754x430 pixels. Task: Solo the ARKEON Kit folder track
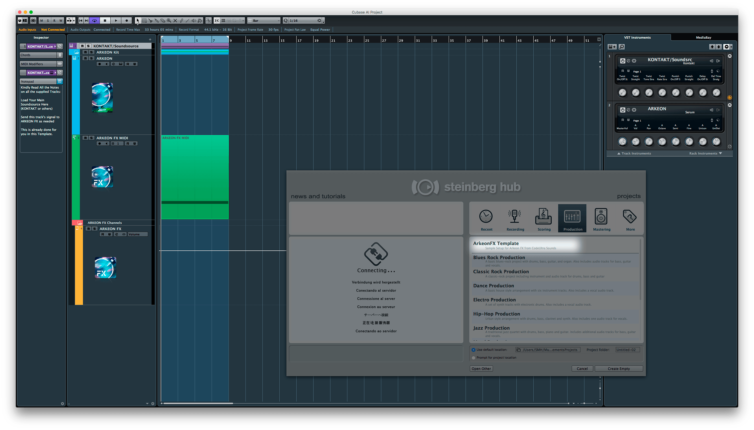click(x=92, y=52)
